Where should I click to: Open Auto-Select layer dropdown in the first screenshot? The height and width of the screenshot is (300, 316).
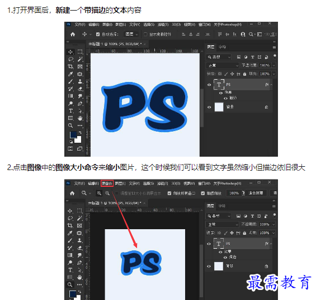[x=131, y=35]
